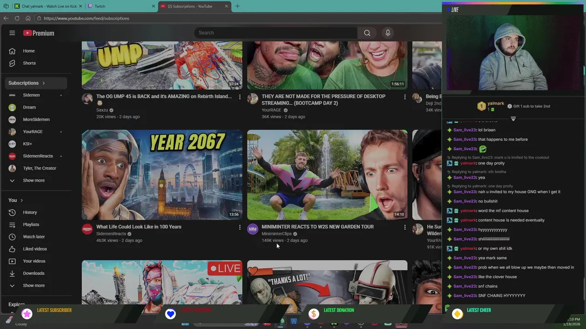Click chat message SNF CHAINS HYYYYYYYY

click(x=502, y=296)
